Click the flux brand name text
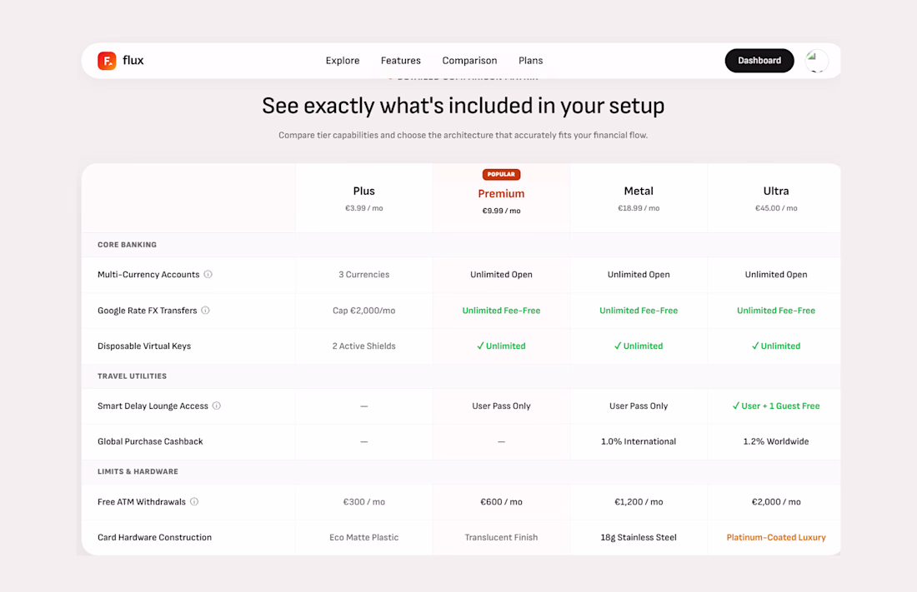The image size is (917, 592). click(133, 60)
